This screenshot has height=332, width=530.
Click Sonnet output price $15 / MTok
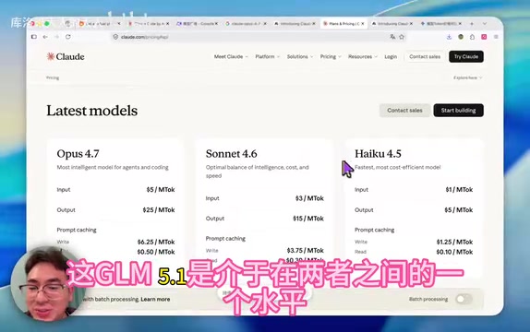(307, 219)
